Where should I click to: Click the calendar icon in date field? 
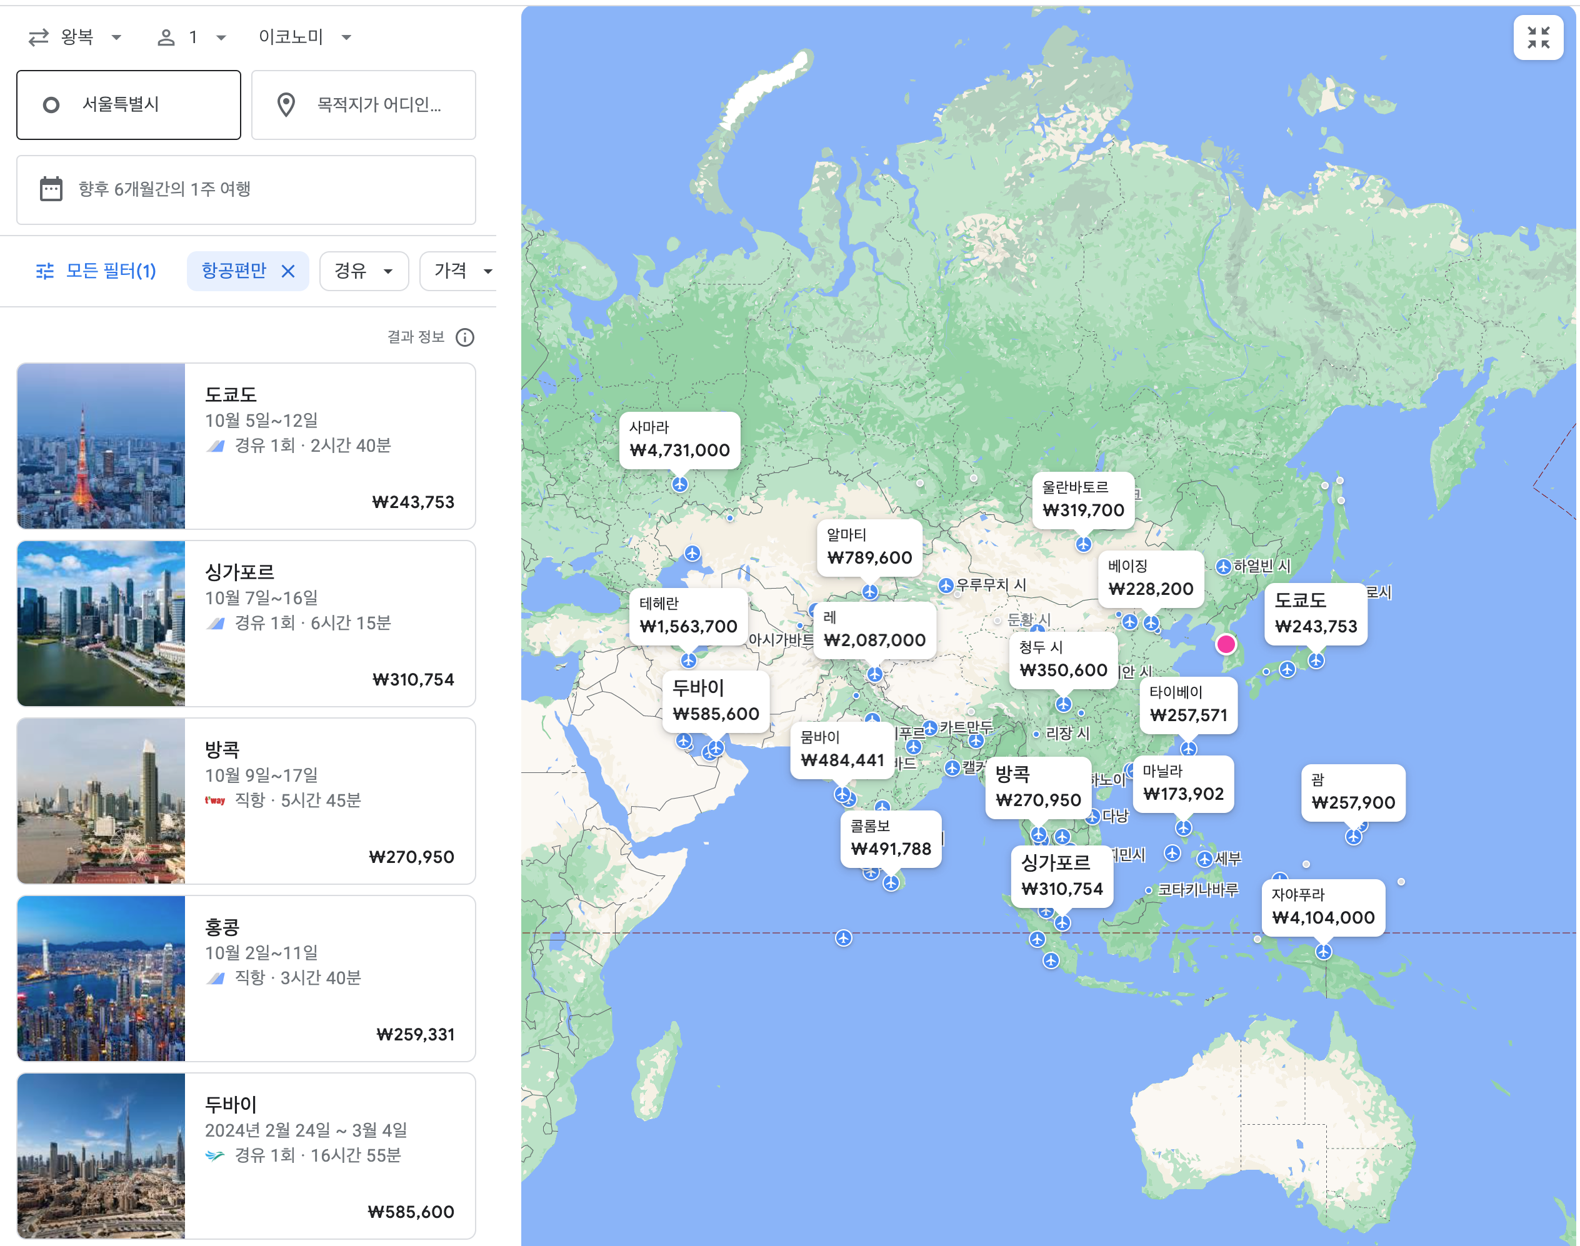51,189
